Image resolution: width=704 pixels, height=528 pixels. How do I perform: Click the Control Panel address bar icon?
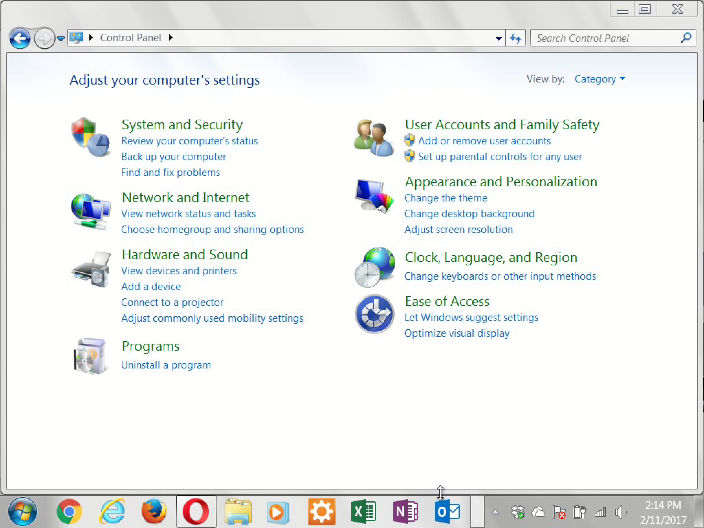click(76, 37)
